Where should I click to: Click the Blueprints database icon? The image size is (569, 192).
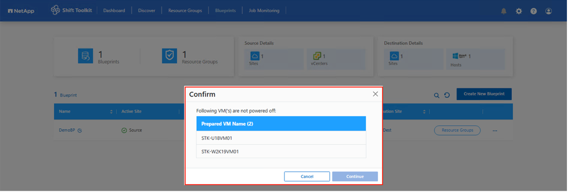click(x=86, y=56)
